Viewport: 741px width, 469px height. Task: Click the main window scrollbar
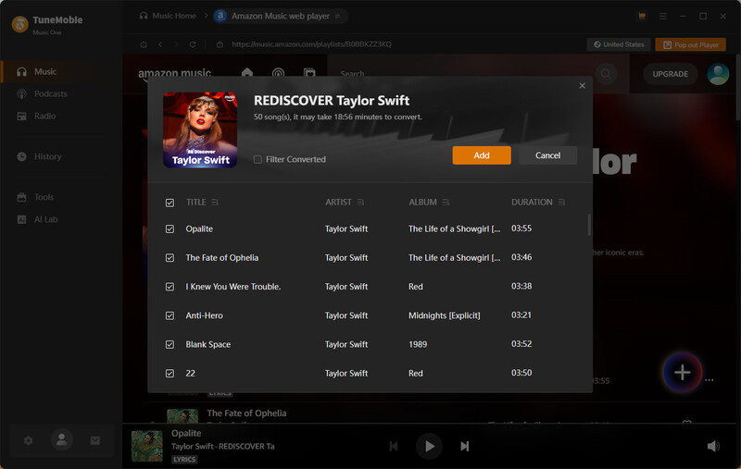pyautogui.click(x=737, y=87)
